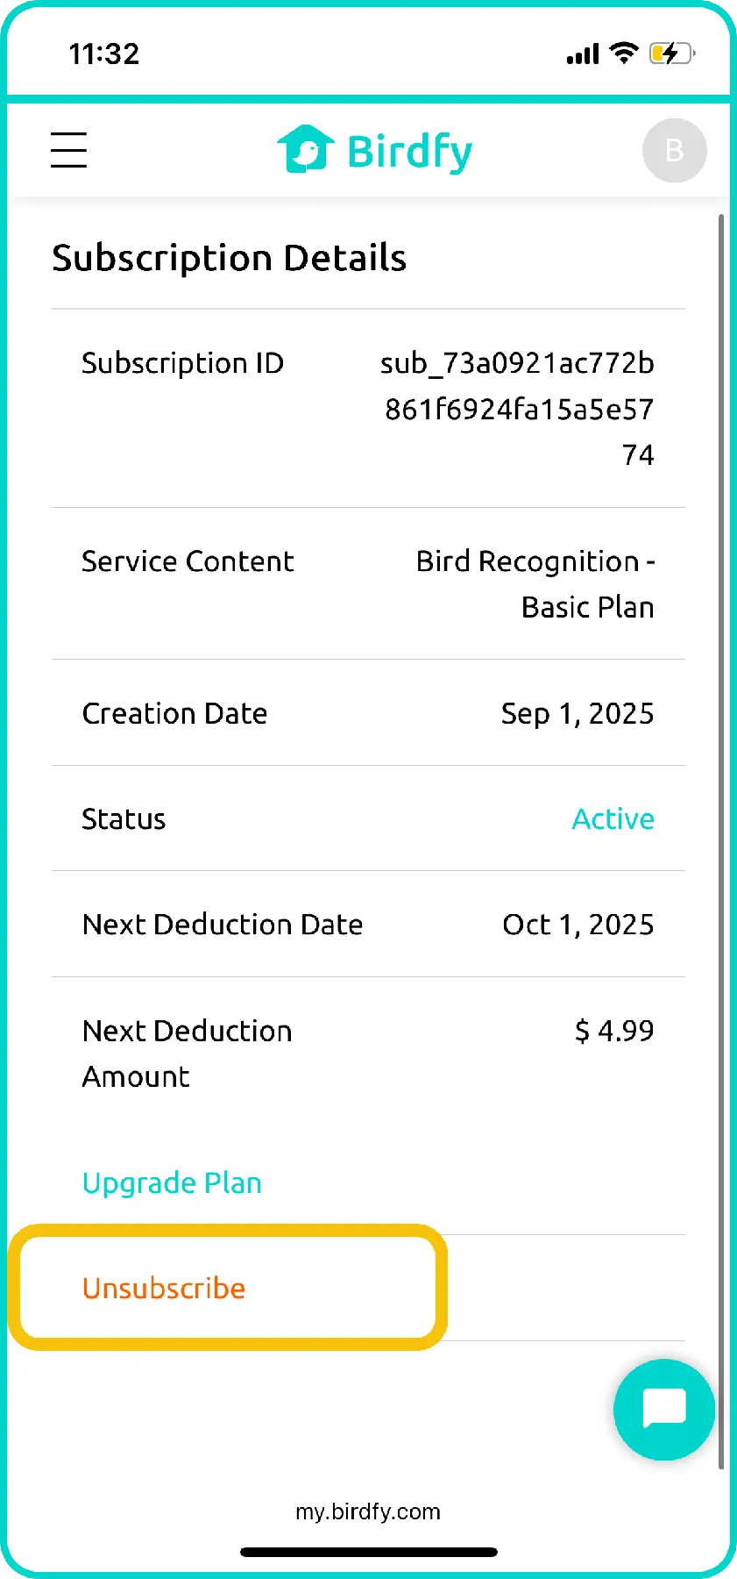Open the profile avatar labeled B

[x=674, y=151]
